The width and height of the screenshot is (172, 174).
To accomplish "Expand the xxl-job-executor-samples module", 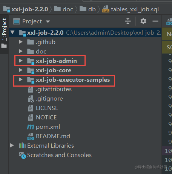I will (x=20, y=79).
